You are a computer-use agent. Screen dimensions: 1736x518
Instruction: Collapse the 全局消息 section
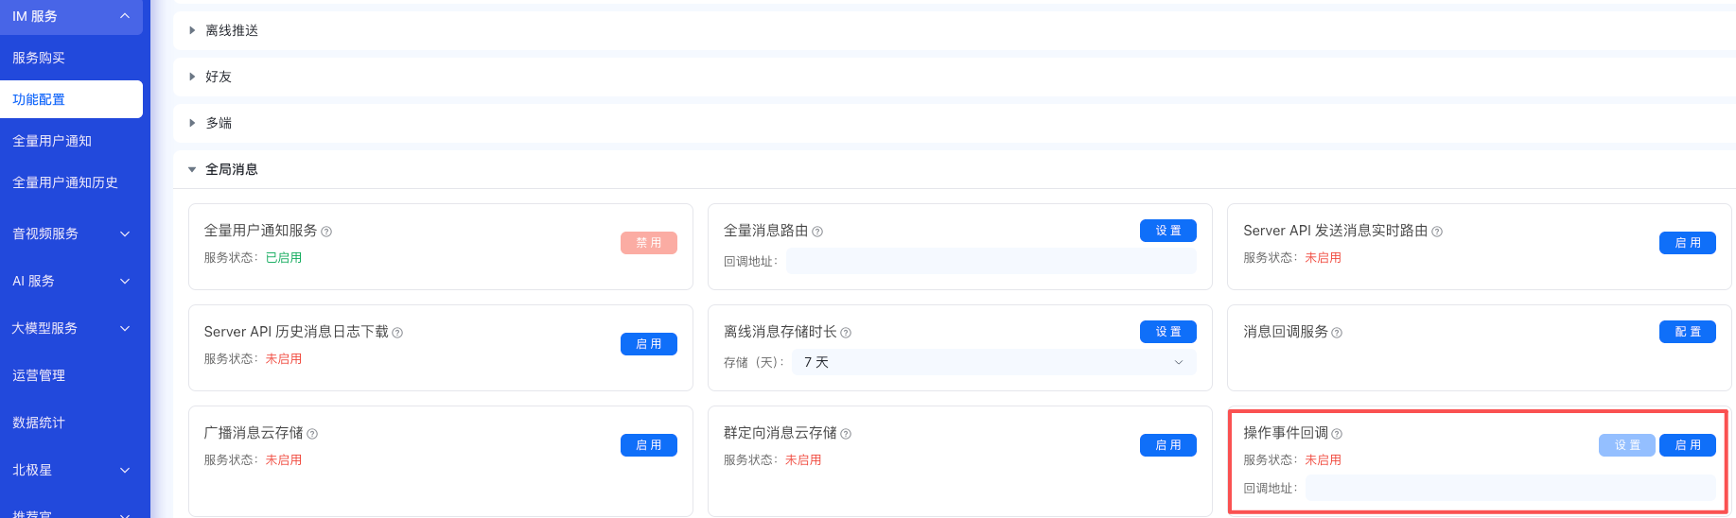coord(232,169)
